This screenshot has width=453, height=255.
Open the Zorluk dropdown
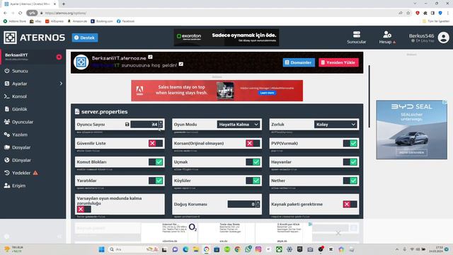pyautogui.click(x=336, y=125)
